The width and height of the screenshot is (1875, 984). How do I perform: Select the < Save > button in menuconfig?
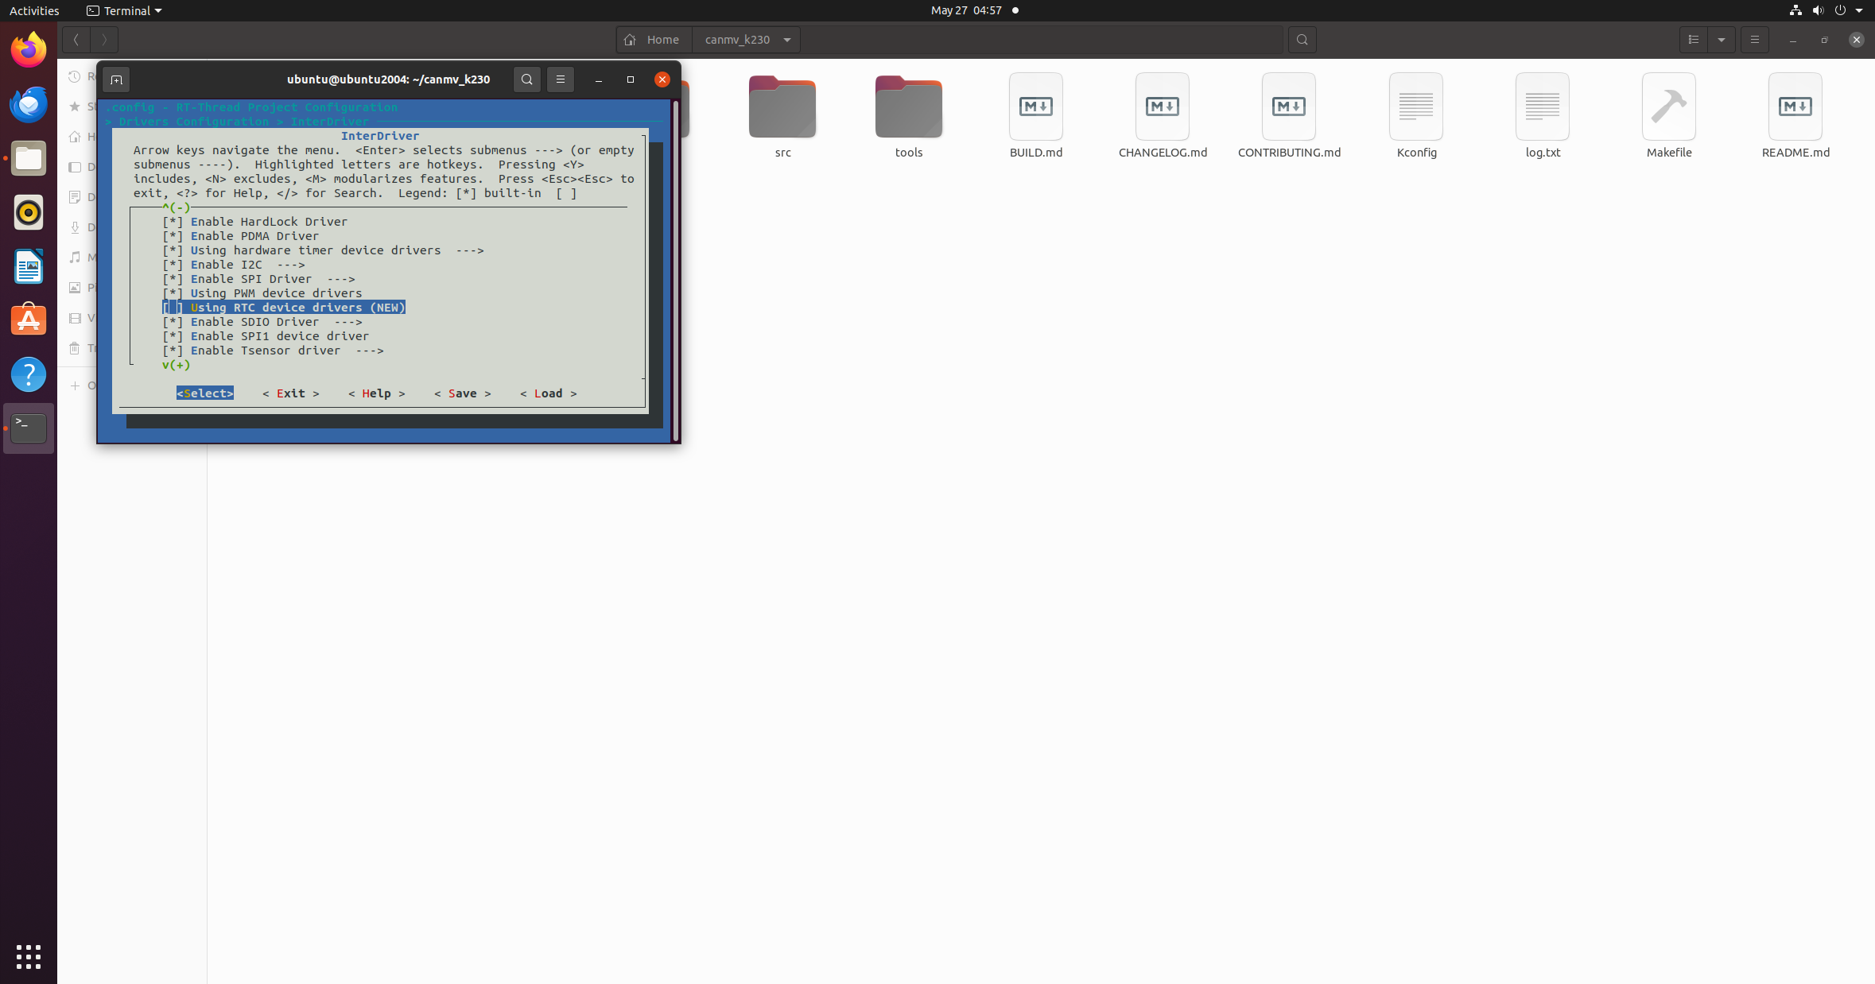pos(462,393)
